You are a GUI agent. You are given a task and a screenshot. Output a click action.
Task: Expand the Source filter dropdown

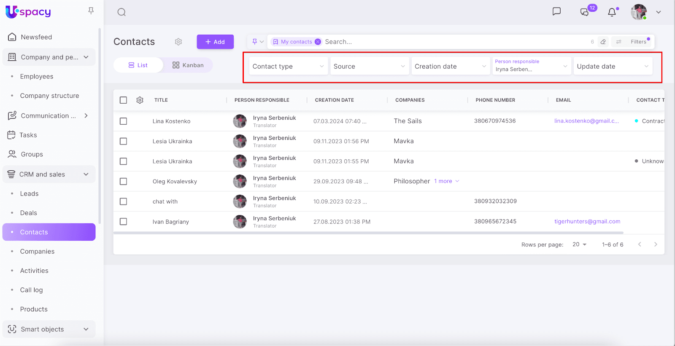(x=369, y=67)
